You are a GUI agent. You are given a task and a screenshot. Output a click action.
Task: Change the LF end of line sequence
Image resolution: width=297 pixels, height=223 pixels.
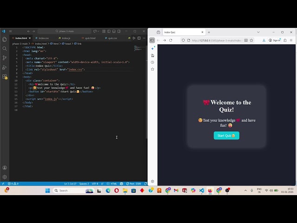(x=102, y=184)
